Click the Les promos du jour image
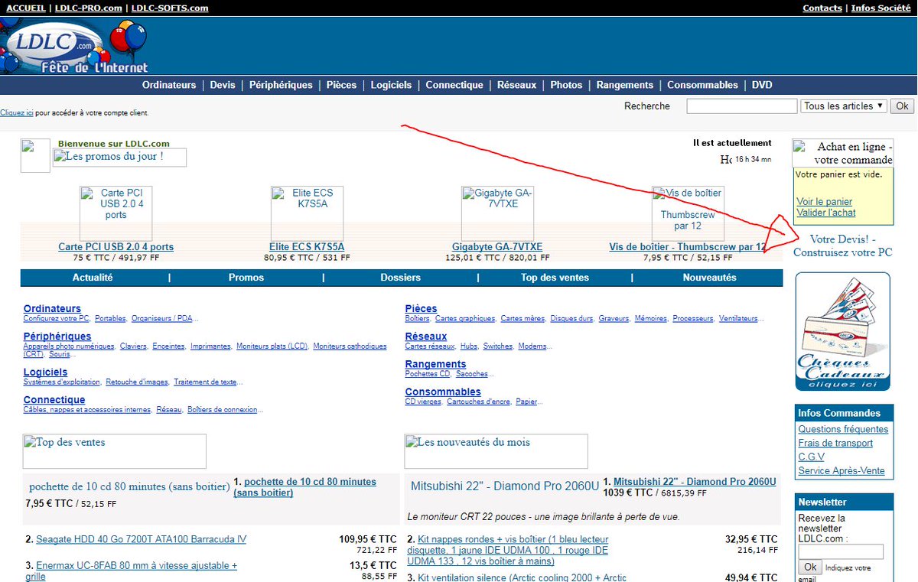The image size is (918, 582). 119,158
